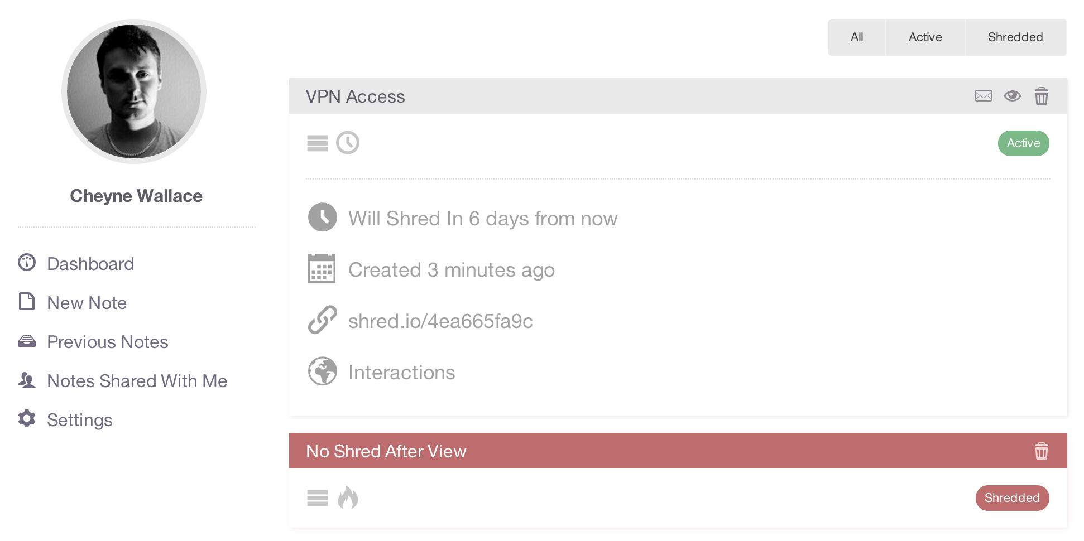The image size is (1084, 541).
Task: Click the trash icon on No Shred After View
Action: [x=1041, y=451]
